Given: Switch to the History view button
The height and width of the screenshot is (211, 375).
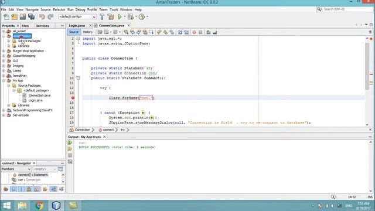Looking at the screenshot, I should [x=87, y=32].
